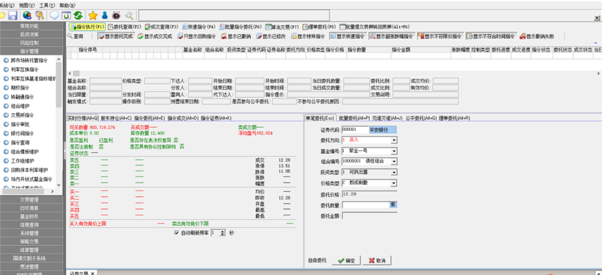Expand the 结算管理 sidebar section

[x=31, y=250]
